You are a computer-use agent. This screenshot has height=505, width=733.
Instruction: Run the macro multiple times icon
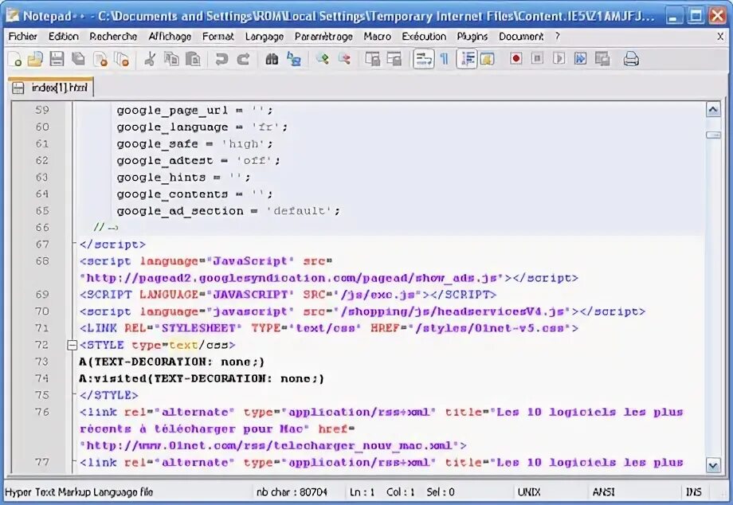580,58
